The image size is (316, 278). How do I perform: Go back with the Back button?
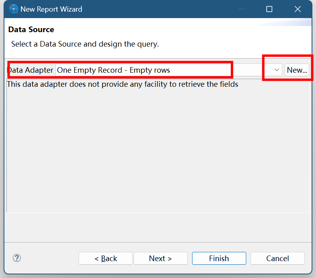click(105, 258)
